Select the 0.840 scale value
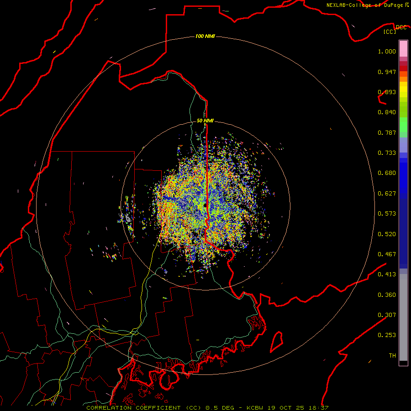 tap(387, 112)
